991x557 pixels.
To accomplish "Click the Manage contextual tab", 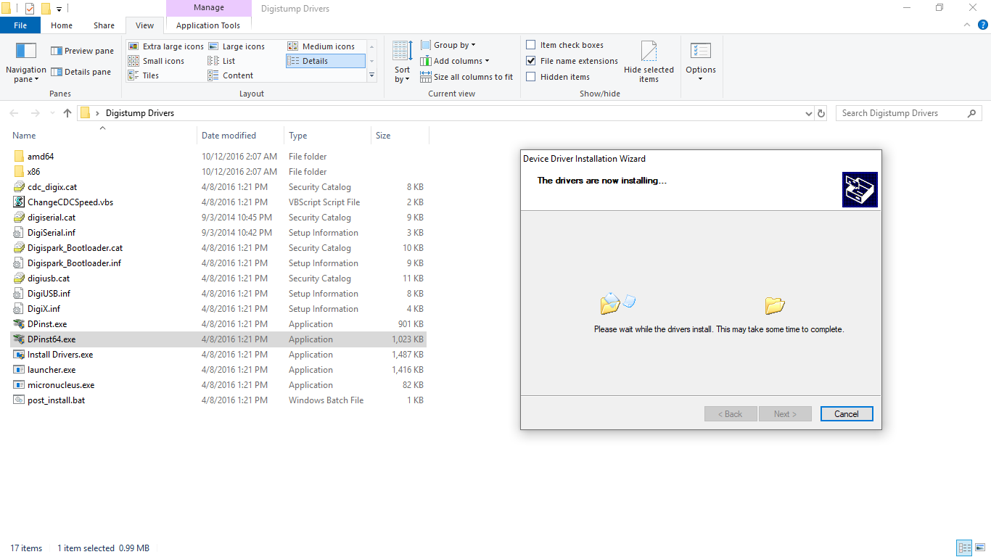I will coord(208,8).
